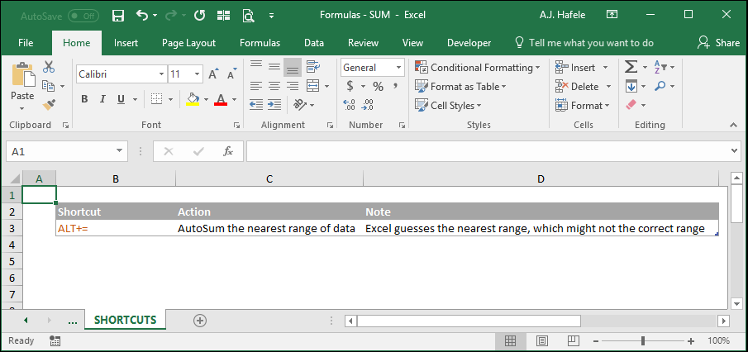The image size is (748, 352).
Task: Click the Increase Decimal icon
Action: [349, 105]
